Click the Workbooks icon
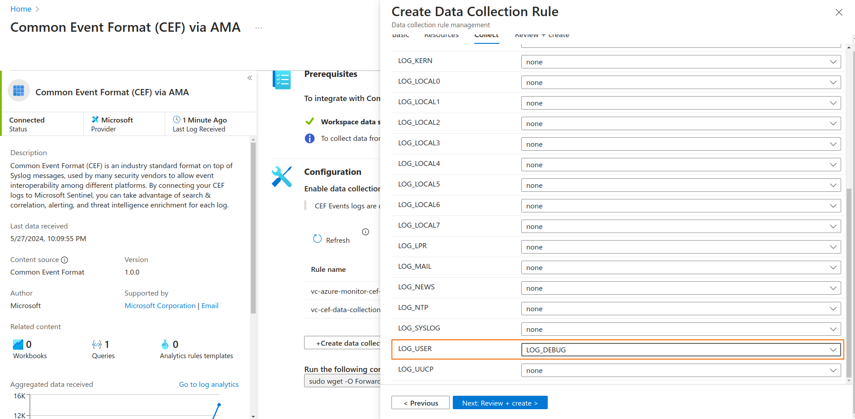The height and width of the screenshot is (419, 855). tap(18, 344)
